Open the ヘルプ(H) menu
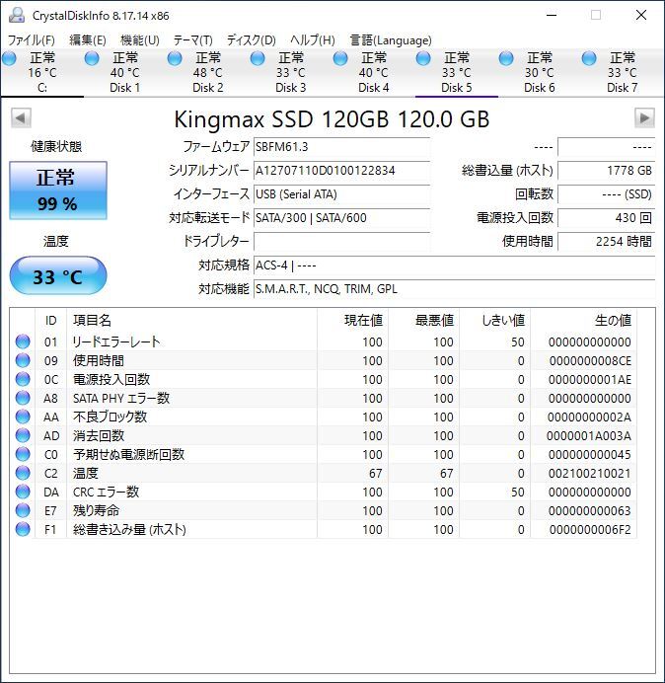665x683 pixels. [313, 40]
